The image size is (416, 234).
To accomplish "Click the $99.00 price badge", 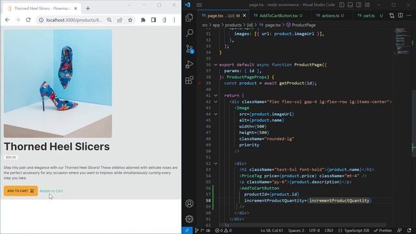I will click(x=11, y=157).
